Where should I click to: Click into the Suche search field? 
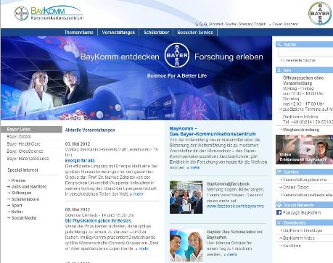tap(305, 53)
